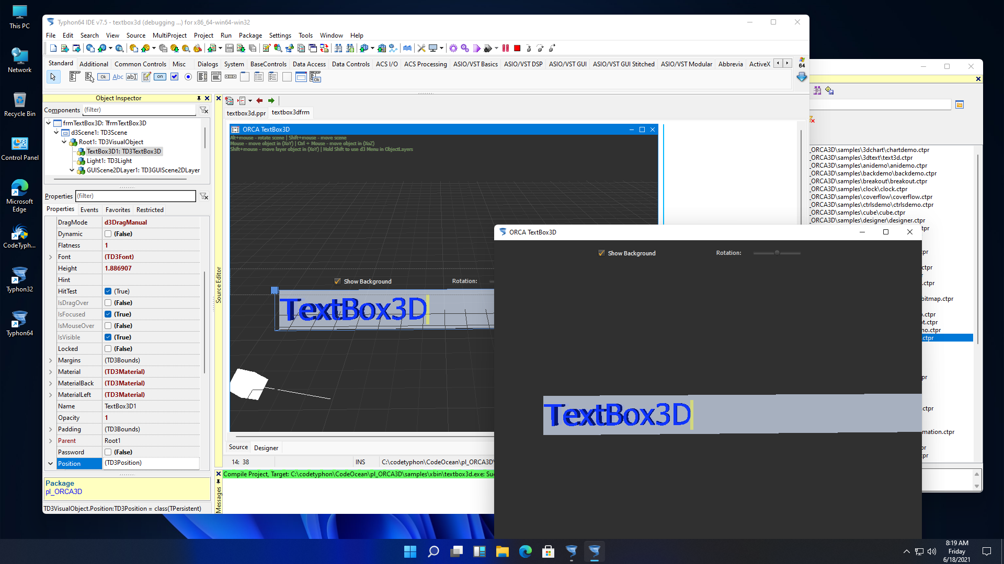Switch to Designer tab below editor

tap(266, 448)
